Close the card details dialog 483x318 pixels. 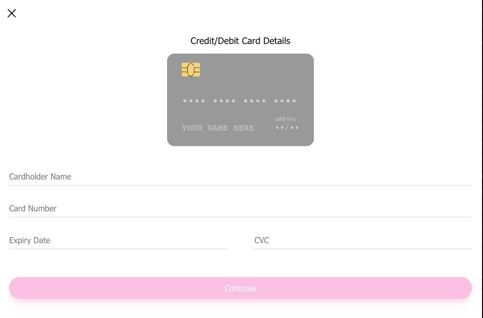tap(12, 13)
